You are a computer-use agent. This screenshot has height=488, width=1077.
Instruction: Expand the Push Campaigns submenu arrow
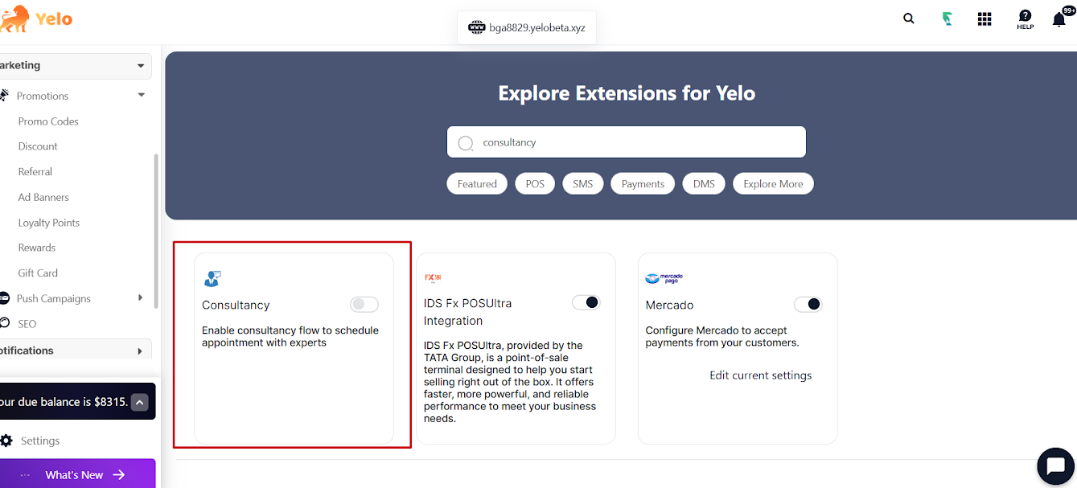(141, 297)
